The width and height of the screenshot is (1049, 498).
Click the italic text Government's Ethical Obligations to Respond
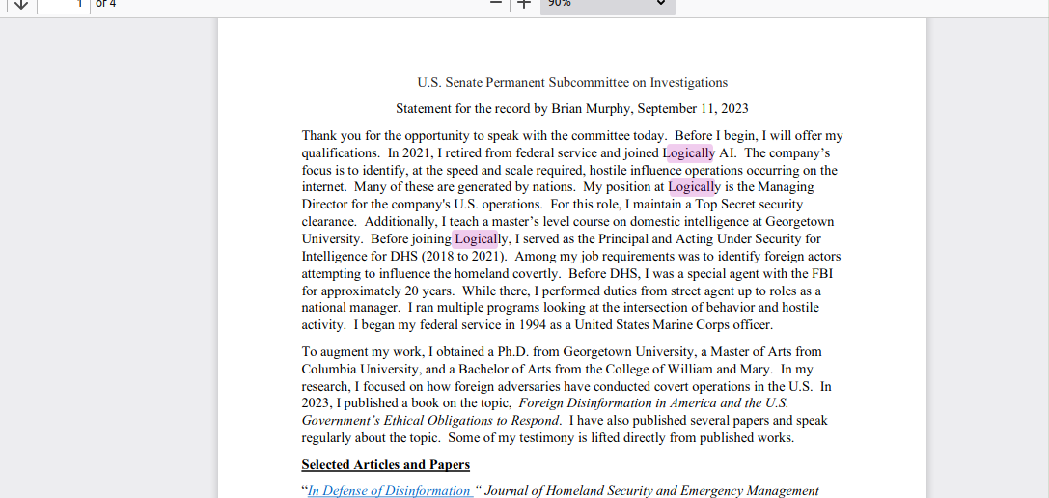pyautogui.click(x=430, y=421)
